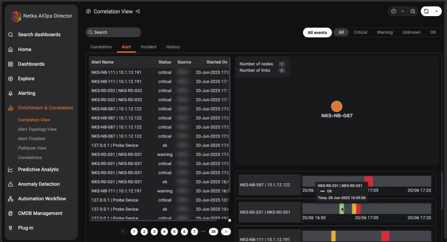
Task: Go to page 2 of alerts
Action: click(144, 232)
